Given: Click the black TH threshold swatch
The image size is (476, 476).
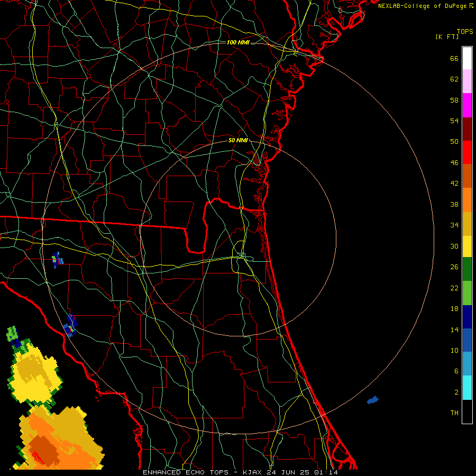Looking at the screenshot, I should click(467, 411).
